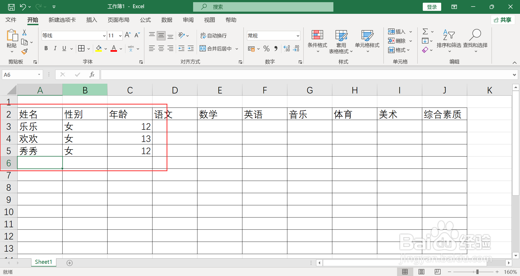Add a new sheet with plus button
Viewport: 520px width, 276px height.
click(70, 263)
